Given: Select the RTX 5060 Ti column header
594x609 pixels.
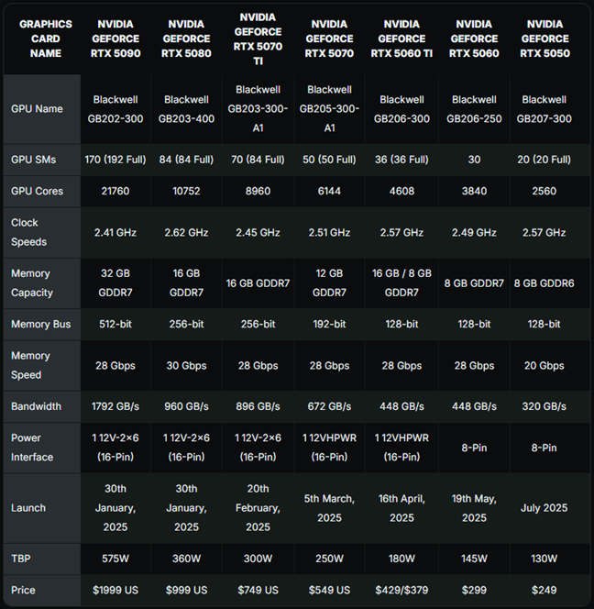Looking at the screenshot, I should (401, 39).
